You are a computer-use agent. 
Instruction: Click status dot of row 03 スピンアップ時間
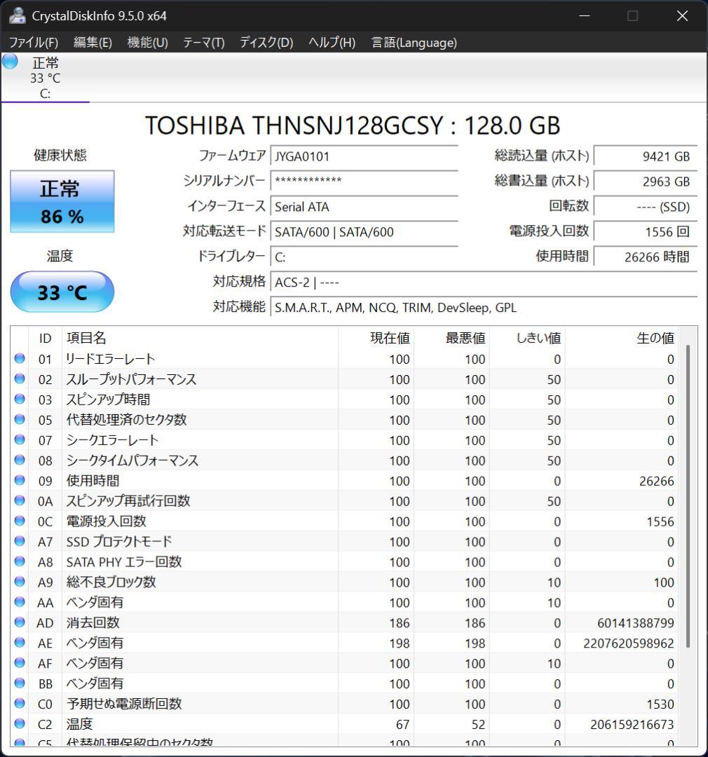point(20,399)
